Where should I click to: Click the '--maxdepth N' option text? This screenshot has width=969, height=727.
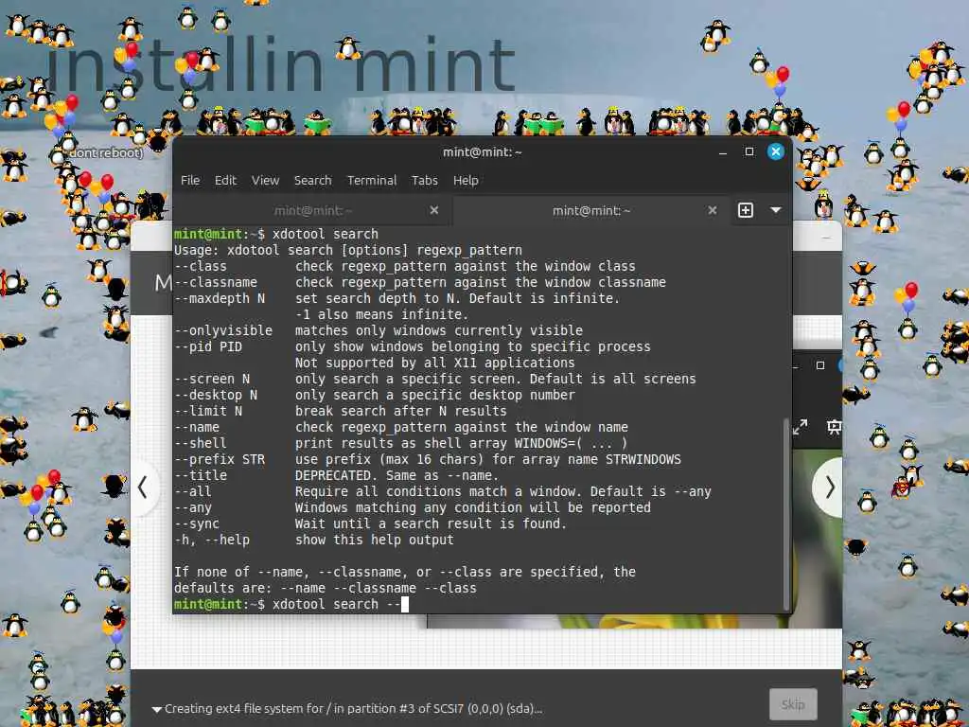pyautogui.click(x=220, y=298)
